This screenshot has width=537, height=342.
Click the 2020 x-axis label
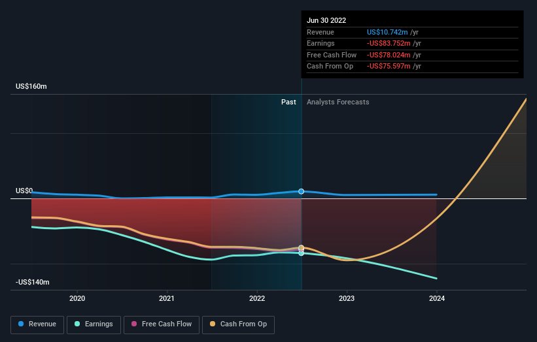coord(77,299)
